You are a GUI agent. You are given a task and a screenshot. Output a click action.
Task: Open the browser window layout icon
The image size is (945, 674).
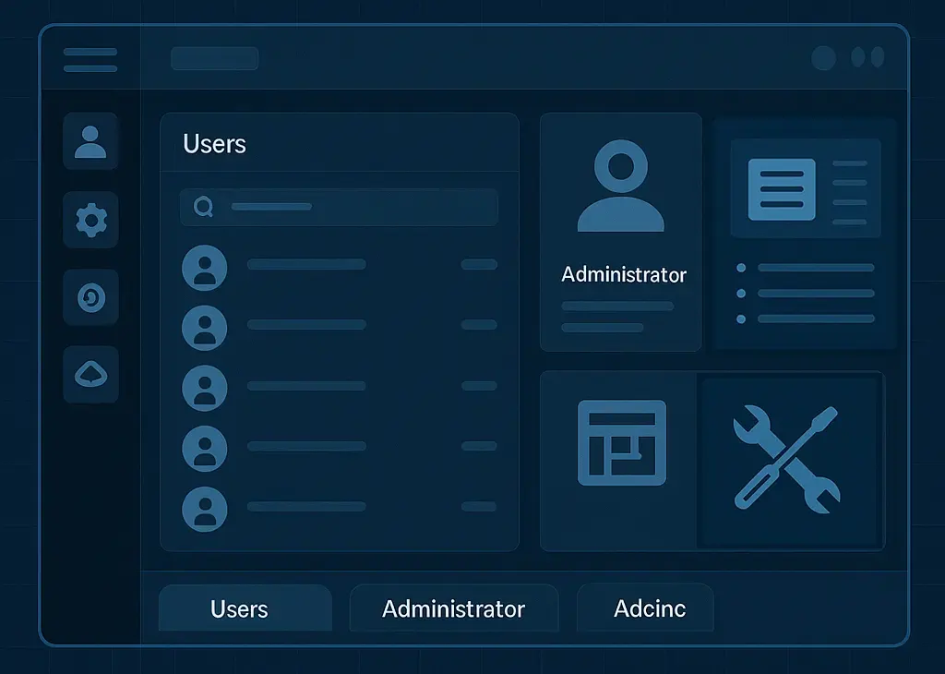(x=621, y=444)
